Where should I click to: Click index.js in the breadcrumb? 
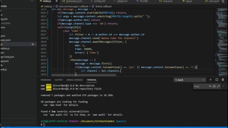[48, 6]
